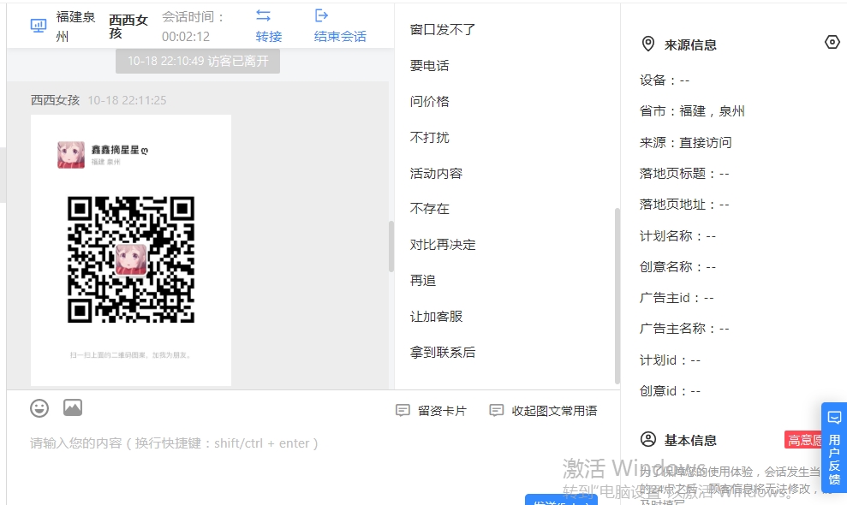847x505 pixels.
Task: Click the 转接 transfer link
Action: point(269,36)
